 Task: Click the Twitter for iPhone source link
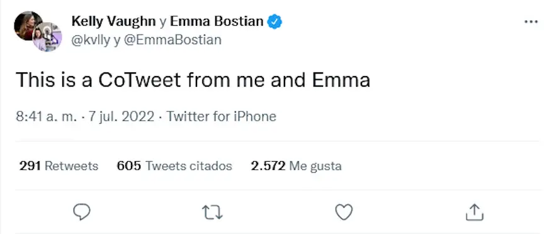click(x=221, y=116)
